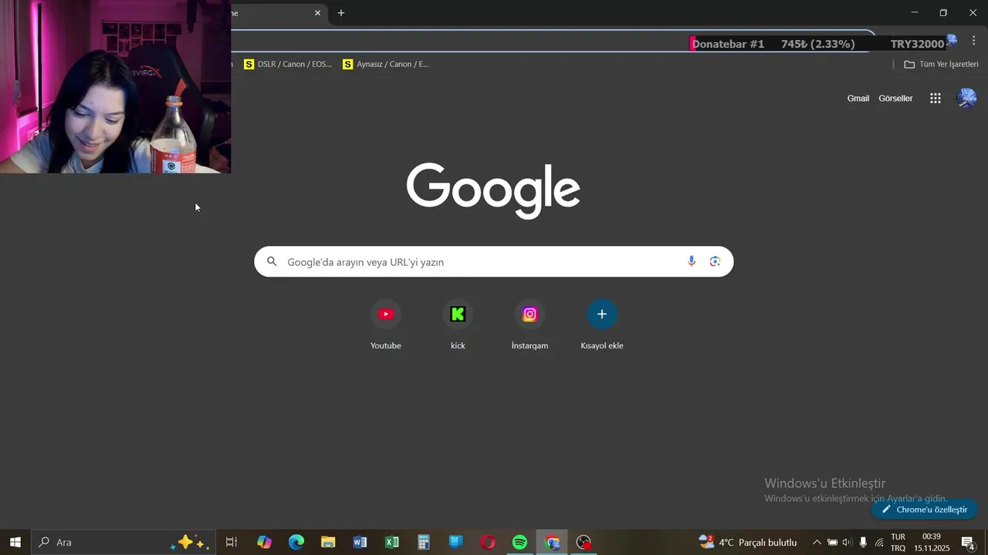Screen dimensions: 988x555
Task: Open Google Lens image search
Action: [716, 261]
